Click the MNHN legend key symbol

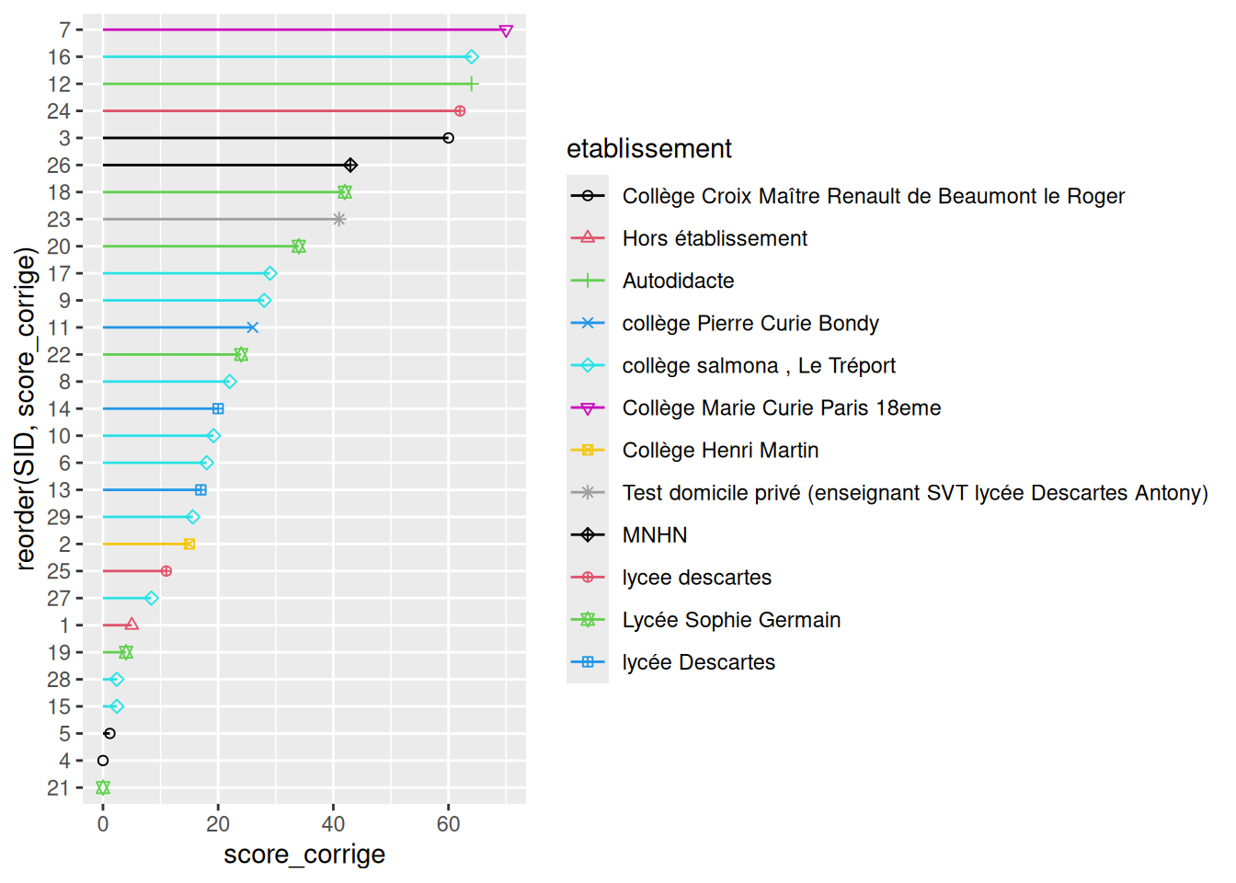coord(588,535)
